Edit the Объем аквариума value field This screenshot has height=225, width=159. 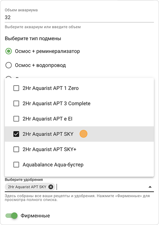[x=79, y=17]
